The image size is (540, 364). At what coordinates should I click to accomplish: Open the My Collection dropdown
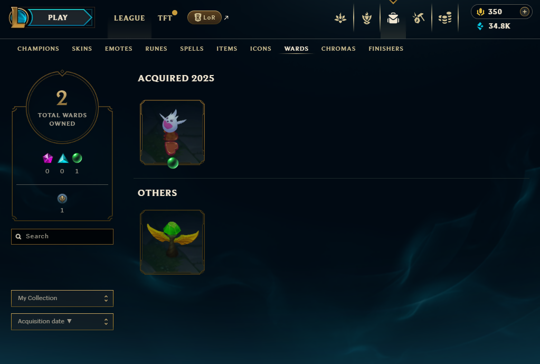[x=62, y=298]
